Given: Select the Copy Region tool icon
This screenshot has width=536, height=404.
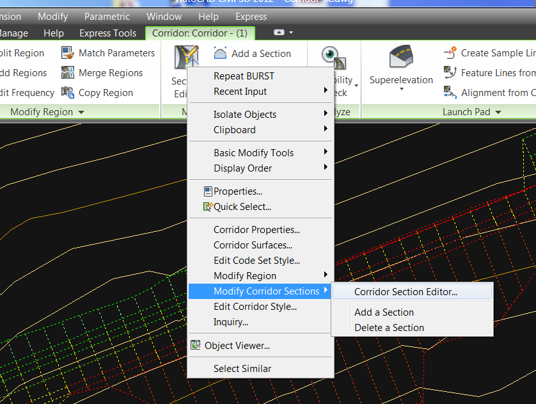Looking at the screenshot, I should [68, 93].
